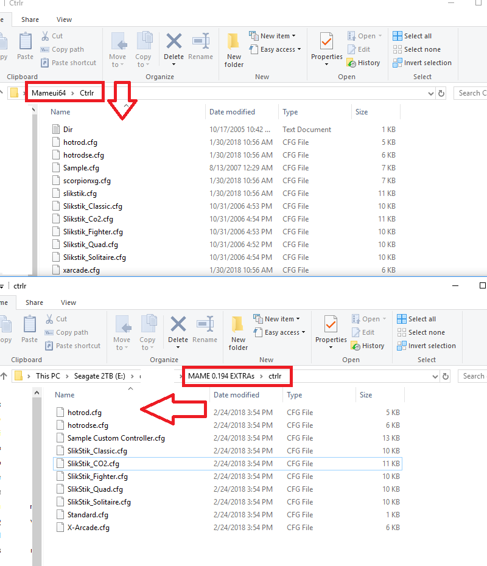This screenshot has width=487, height=566.
Task: Sort by Date modified in top window
Action: tap(232, 112)
